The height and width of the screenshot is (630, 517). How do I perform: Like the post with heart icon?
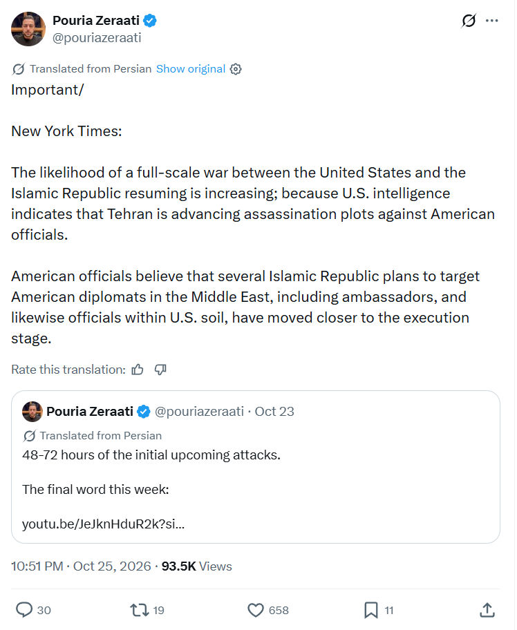[x=256, y=610]
